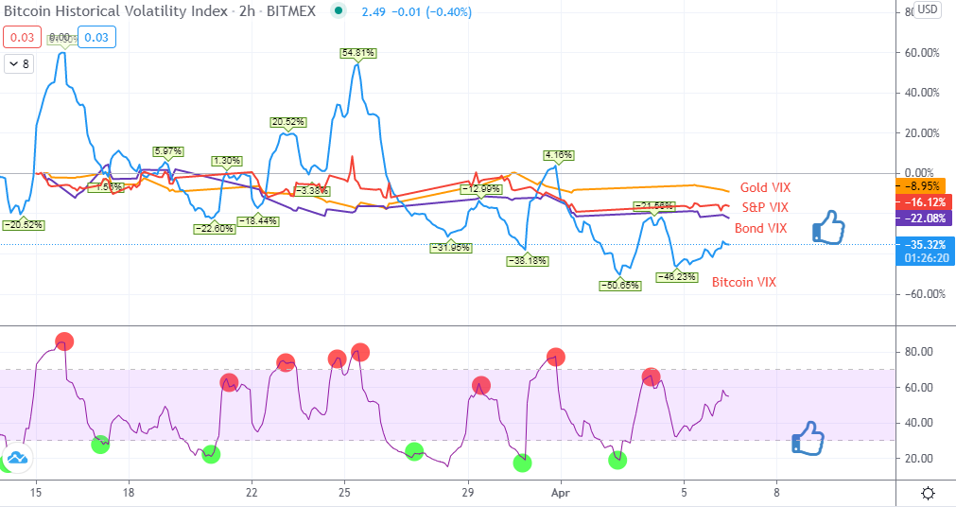Click the 80.00 level on oscillator scale
The height and width of the screenshot is (507, 956).
click(x=918, y=352)
